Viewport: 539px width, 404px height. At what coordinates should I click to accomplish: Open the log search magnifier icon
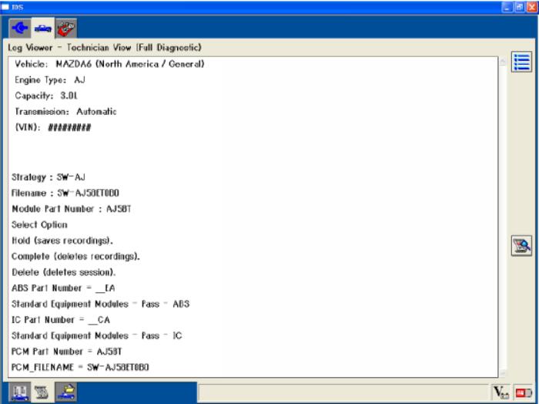click(x=521, y=245)
